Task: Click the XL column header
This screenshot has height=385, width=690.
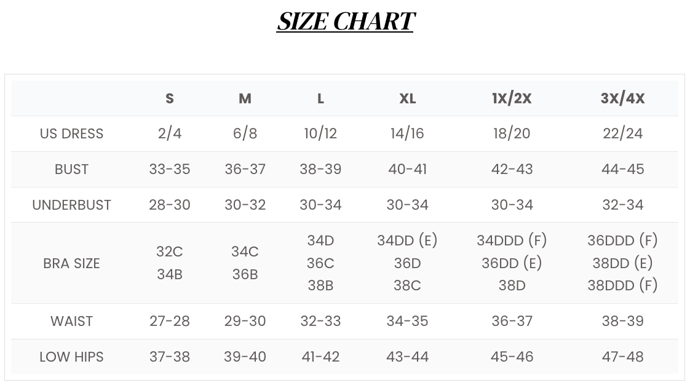Action: pos(407,98)
